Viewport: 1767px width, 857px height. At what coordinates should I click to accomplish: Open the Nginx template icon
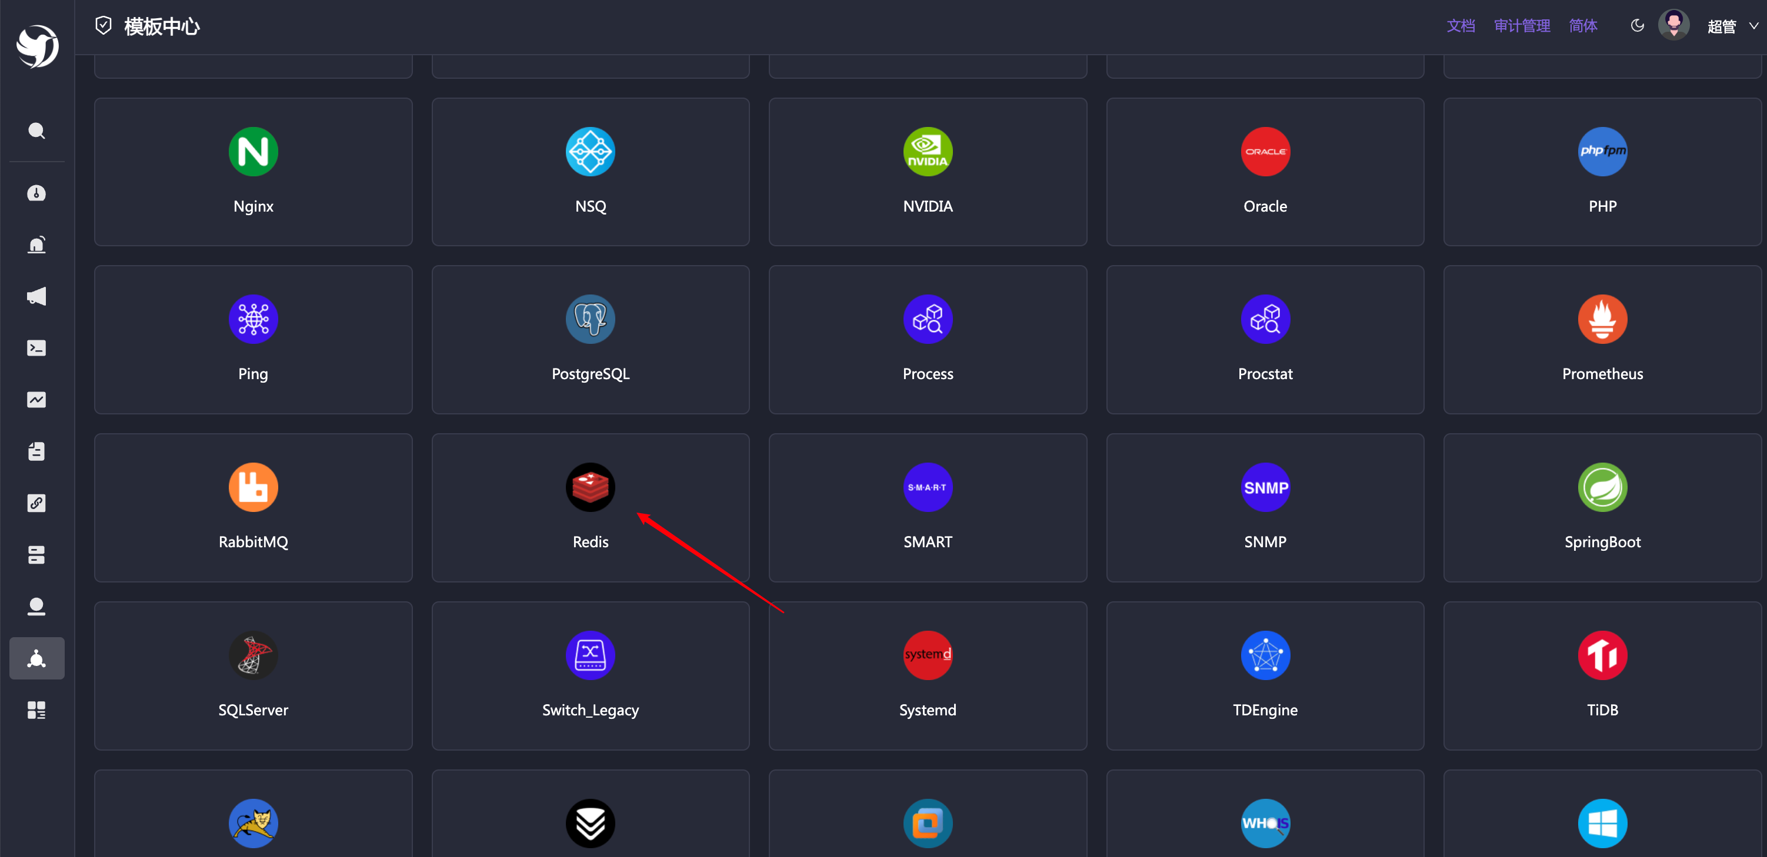click(x=253, y=152)
